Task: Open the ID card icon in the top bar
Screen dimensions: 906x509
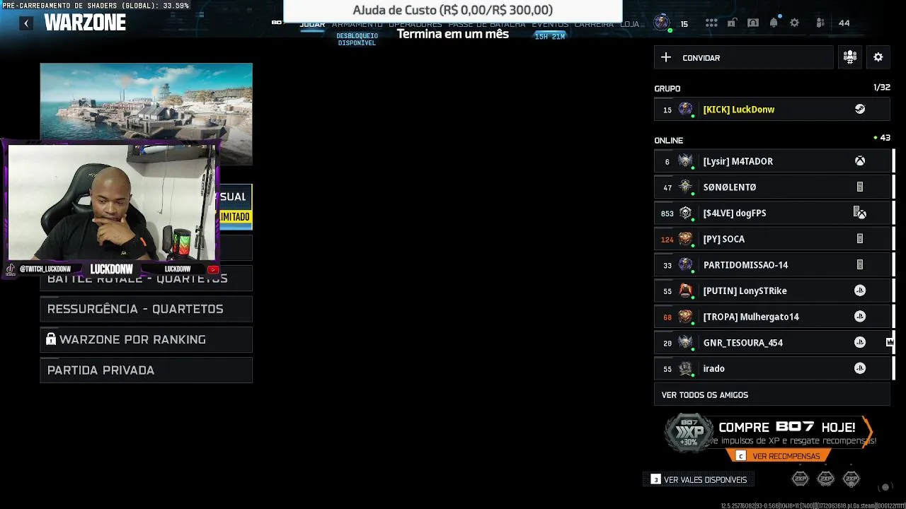Action: pos(753,23)
